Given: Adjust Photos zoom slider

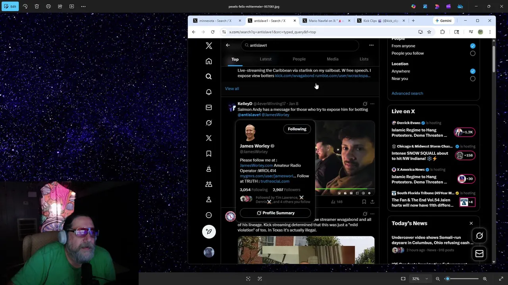Looking at the screenshot, I should tap(462, 279).
